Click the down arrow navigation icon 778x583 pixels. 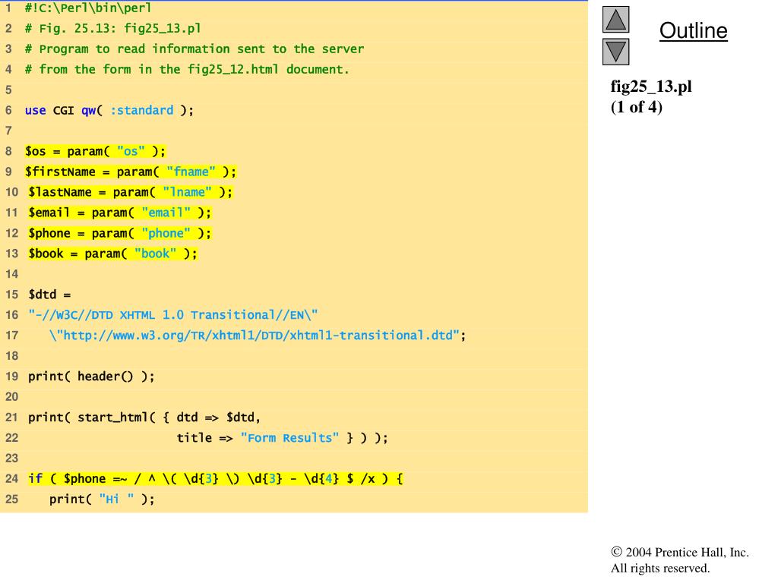point(615,52)
